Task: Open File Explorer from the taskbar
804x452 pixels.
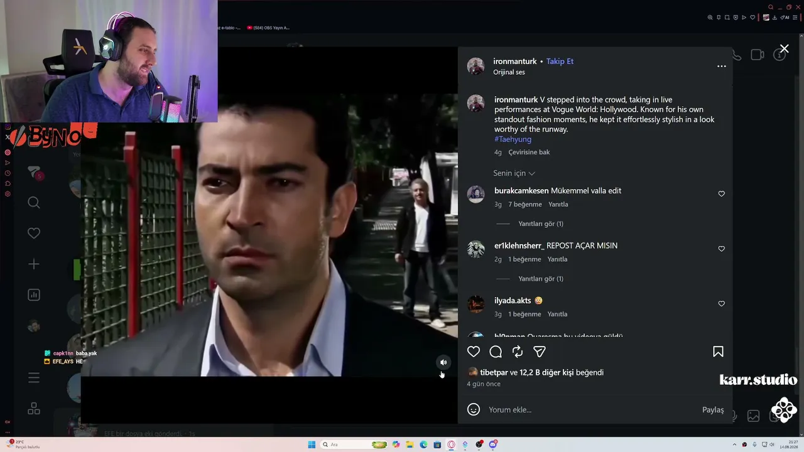Action: (x=410, y=444)
